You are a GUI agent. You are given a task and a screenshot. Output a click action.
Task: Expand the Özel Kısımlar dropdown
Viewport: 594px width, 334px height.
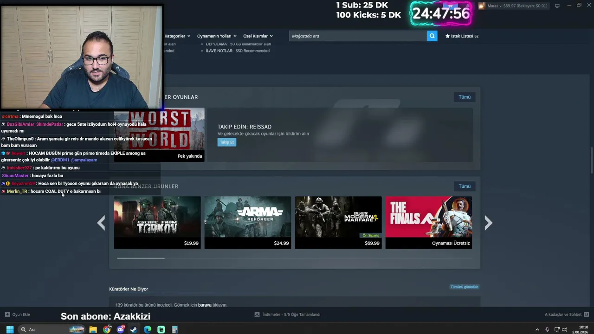(x=258, y=36)
